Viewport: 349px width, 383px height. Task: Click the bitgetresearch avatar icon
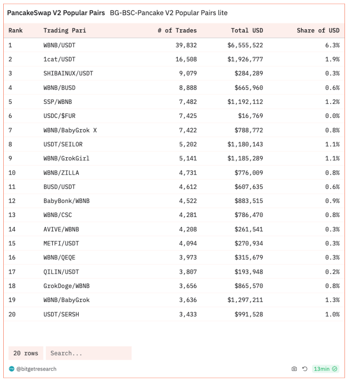click(x=11, y=369)
